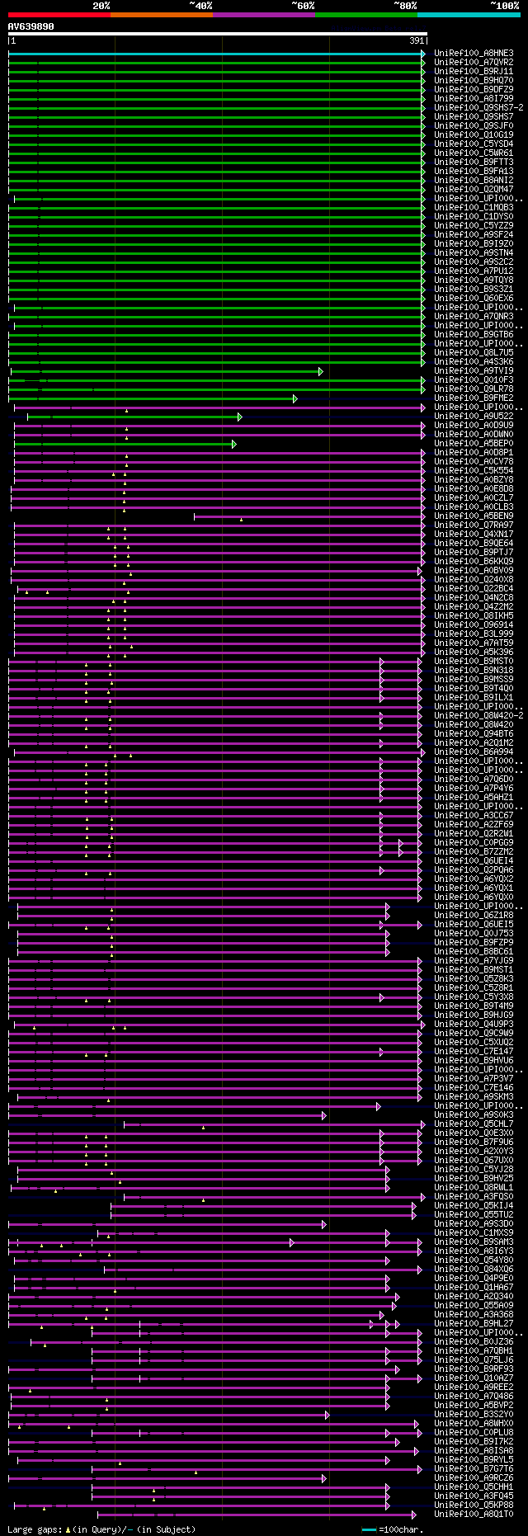This screenshot has height=1536, width=528.
Task: Select label UniRef100_A9TVI9
Action: pos(474,371)
